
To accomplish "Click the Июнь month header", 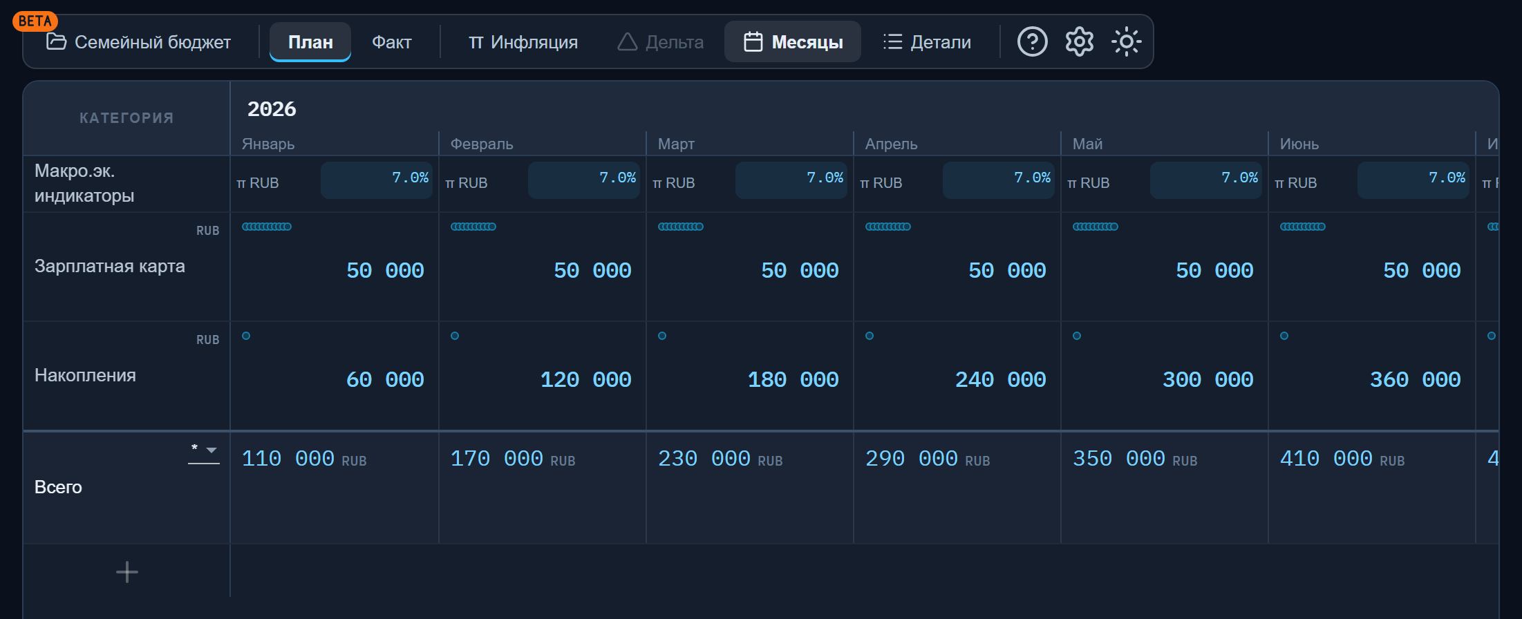I will (1299, 144).
